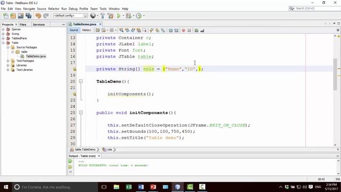341x192 pixels.
Task: Switch to the Services tab
Action: pos(39,25)
